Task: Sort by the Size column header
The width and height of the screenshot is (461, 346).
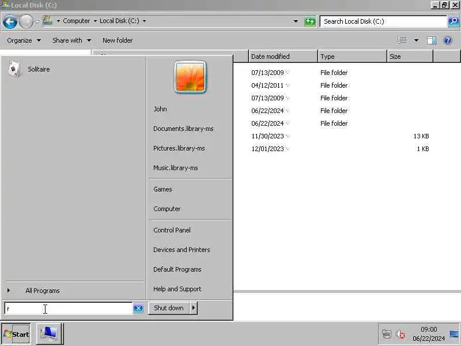Action: point(410,56)
